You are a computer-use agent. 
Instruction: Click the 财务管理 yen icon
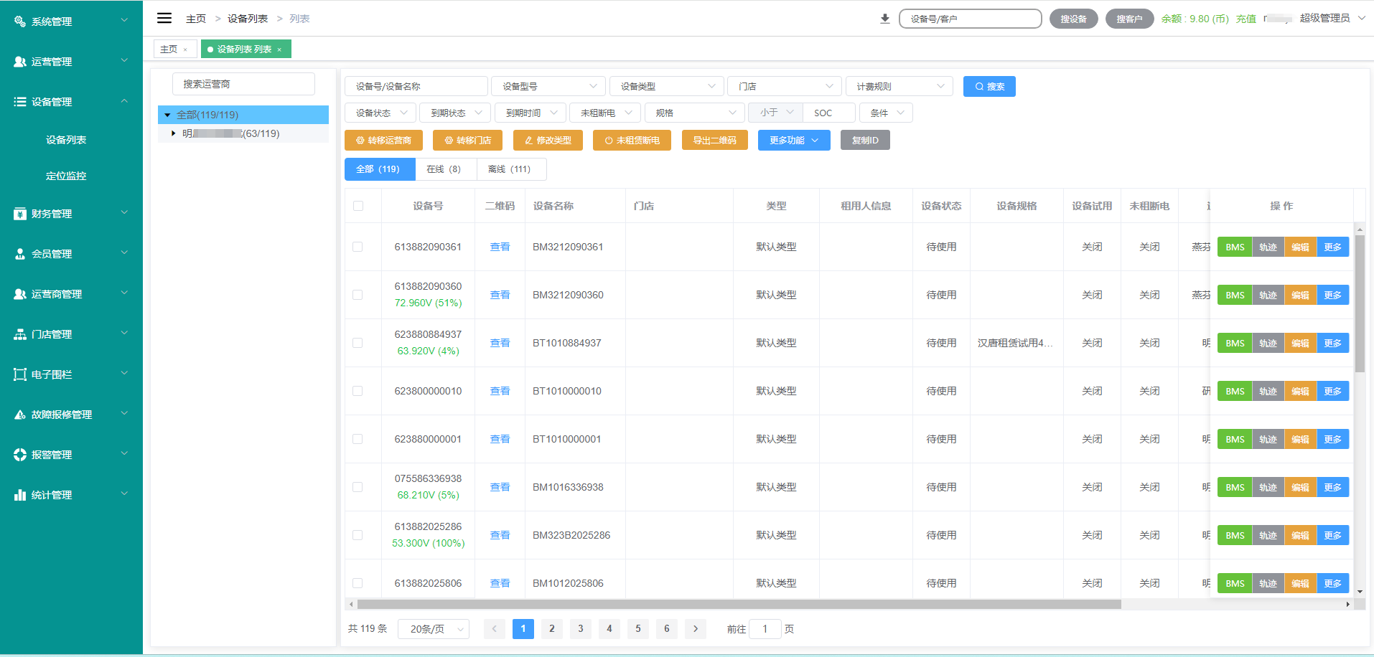pos(20,214)
